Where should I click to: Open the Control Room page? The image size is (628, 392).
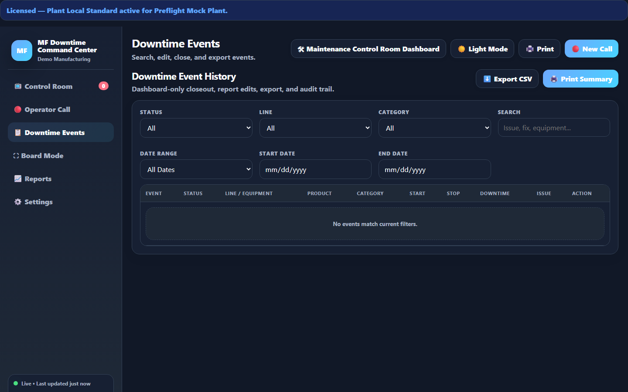coord(61,86)
